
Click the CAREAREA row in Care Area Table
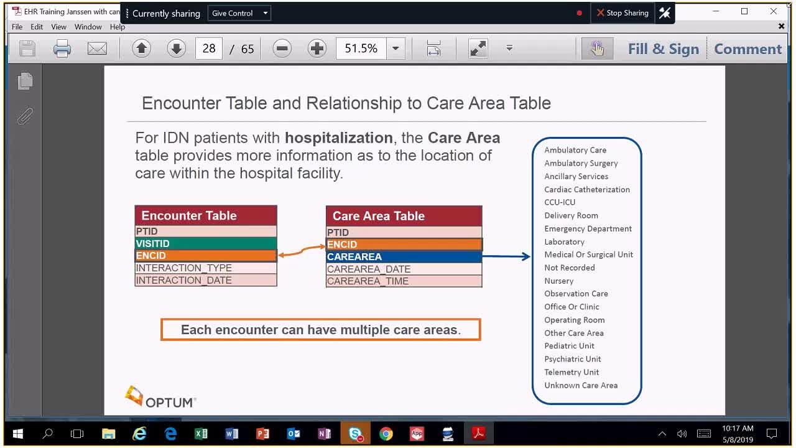404,256
